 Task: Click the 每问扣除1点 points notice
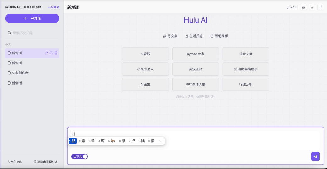pos(23,7)
